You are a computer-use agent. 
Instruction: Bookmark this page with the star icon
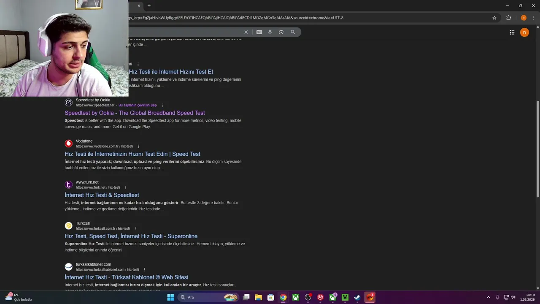pyautogui.click(x=494, y=18)
